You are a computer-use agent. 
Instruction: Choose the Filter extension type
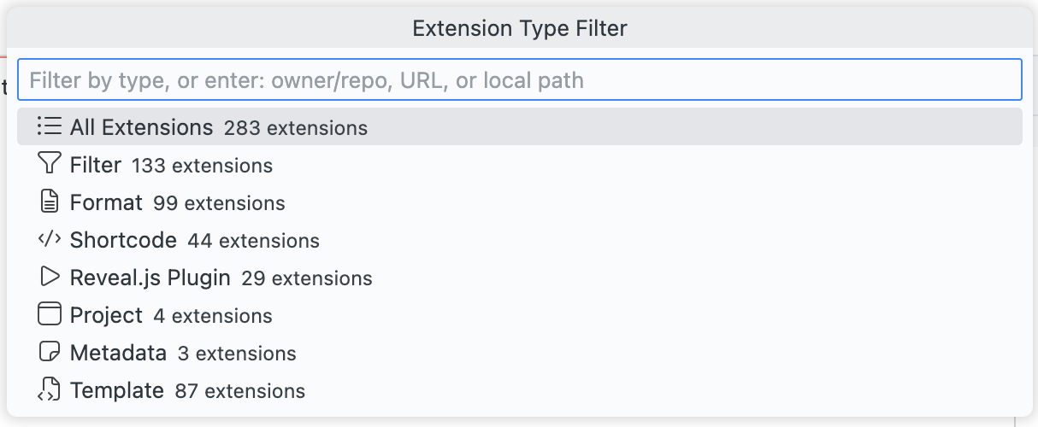pos(96,165)
